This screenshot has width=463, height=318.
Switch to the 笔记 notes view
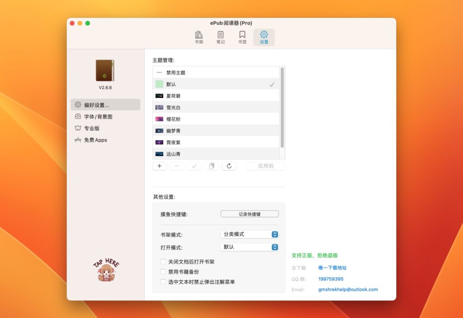click(x=221, y=36)
